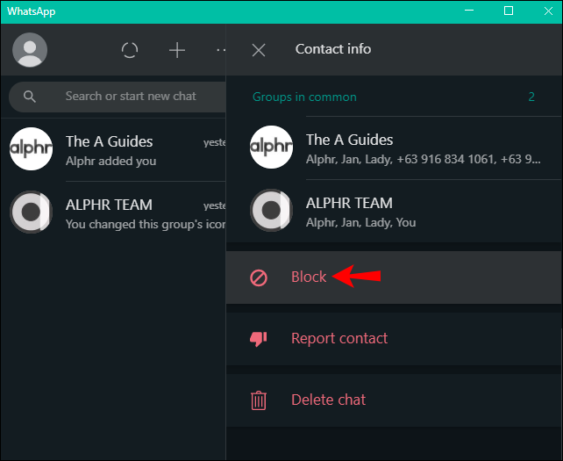Open the Status circle icon
Screen dimensions: 563x461
click(x=130, y=50)
